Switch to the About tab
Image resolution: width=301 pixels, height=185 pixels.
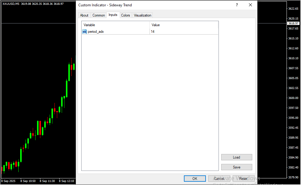84,15
